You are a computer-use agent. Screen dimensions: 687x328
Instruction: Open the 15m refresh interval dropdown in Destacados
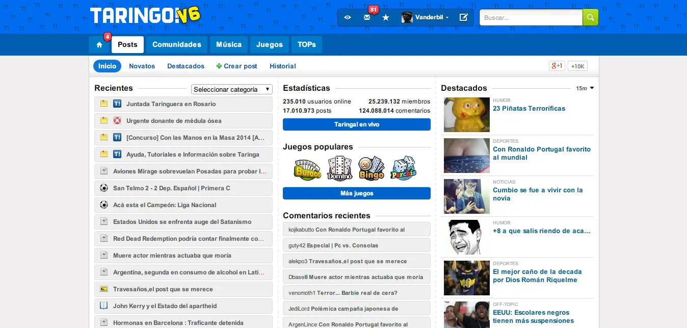click(585, 88)
